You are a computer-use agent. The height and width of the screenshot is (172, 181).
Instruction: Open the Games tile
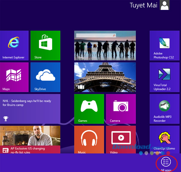click(x=89, y=109)
